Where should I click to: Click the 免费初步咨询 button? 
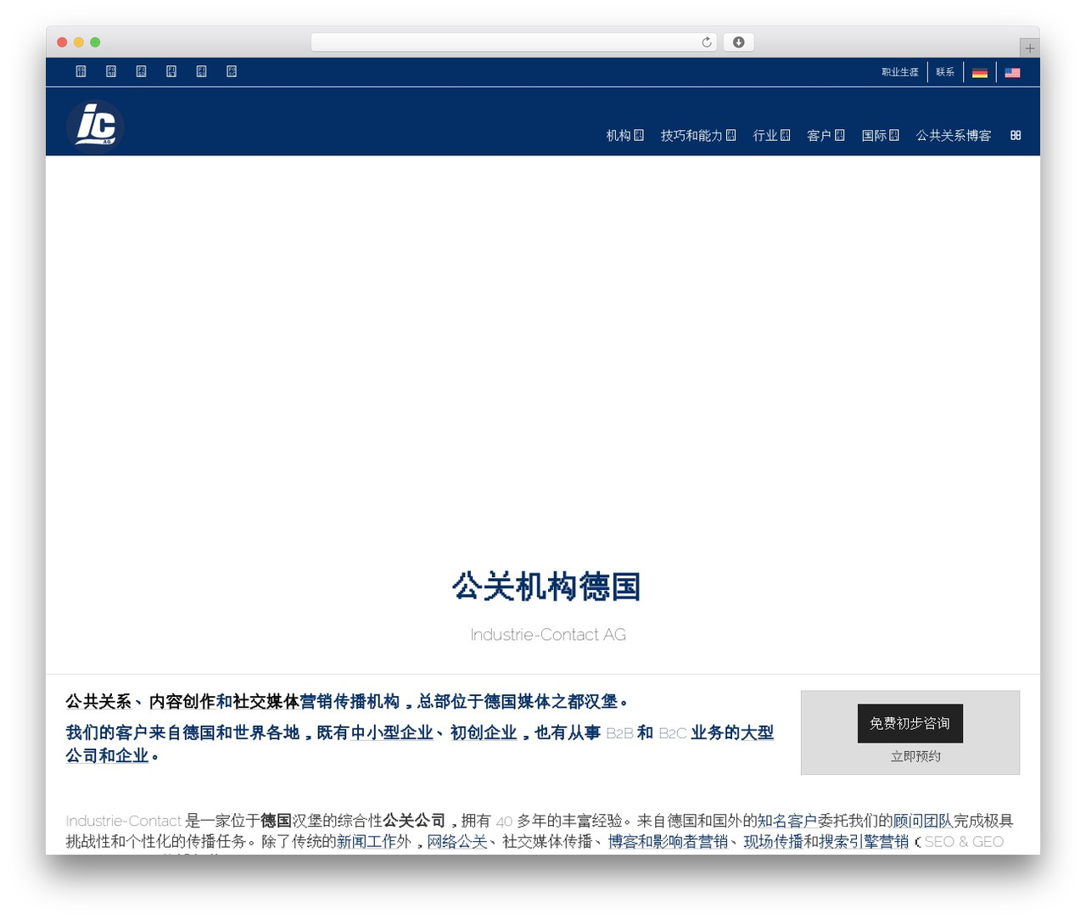910,723
